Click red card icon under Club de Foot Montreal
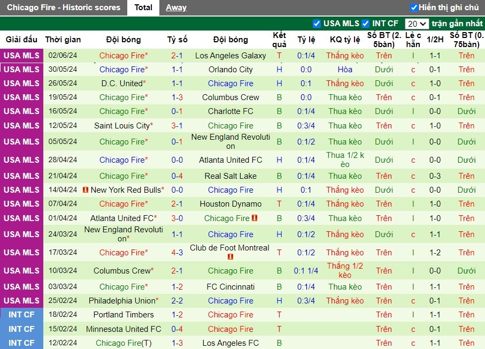Screen dimensions: 485x349 coord(230,257)
